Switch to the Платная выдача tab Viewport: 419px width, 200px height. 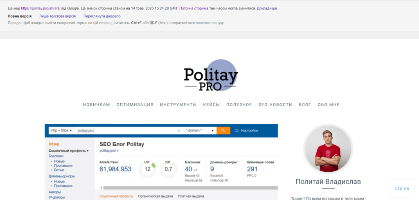191,196
